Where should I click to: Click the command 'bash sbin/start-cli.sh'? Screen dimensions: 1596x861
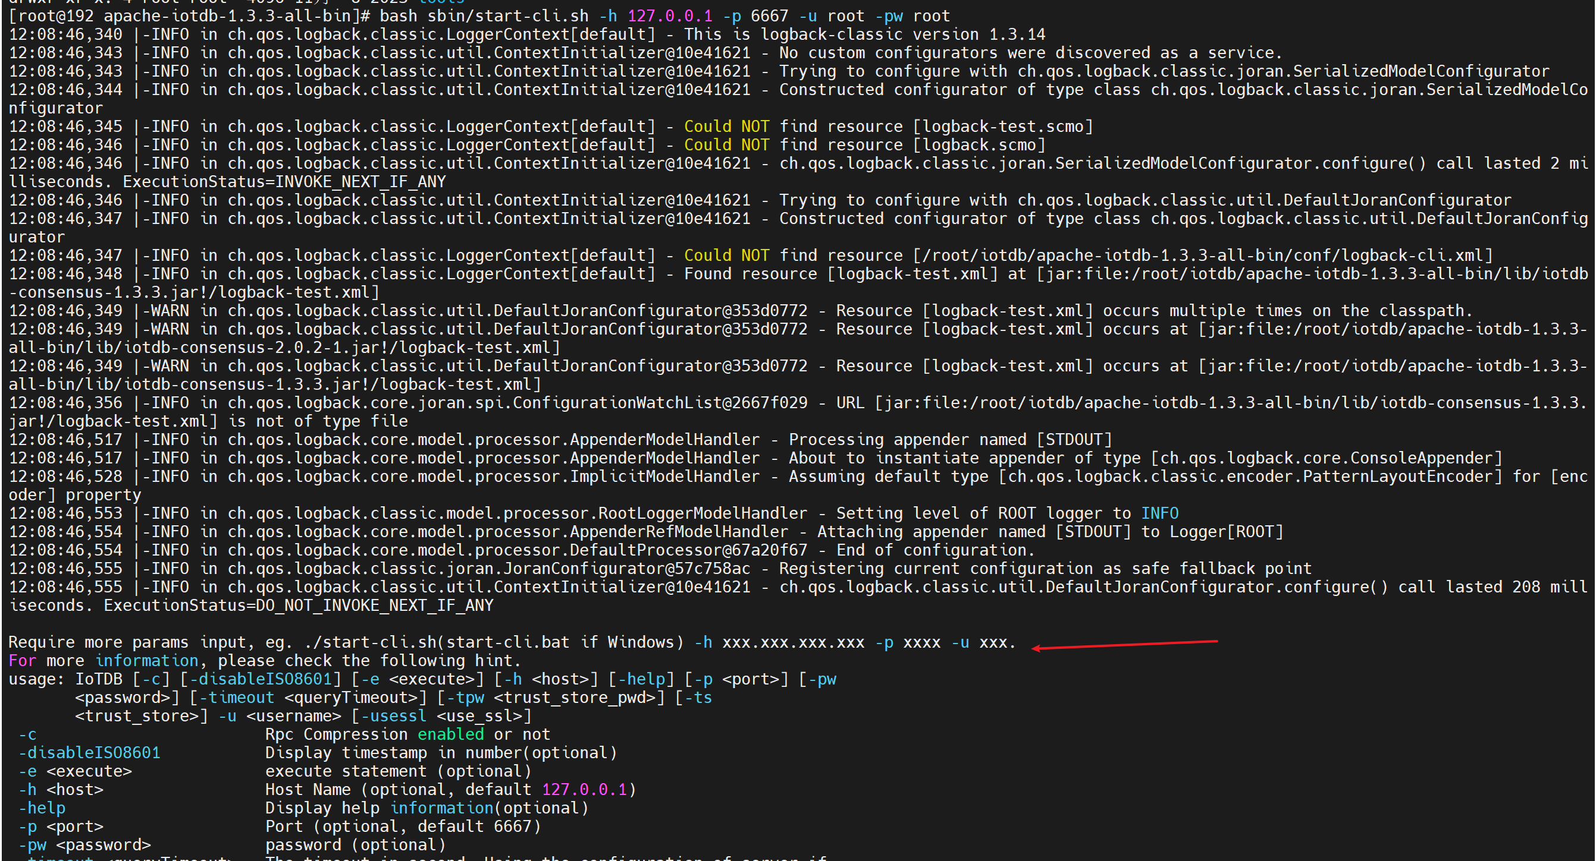[x=484, y=16]
